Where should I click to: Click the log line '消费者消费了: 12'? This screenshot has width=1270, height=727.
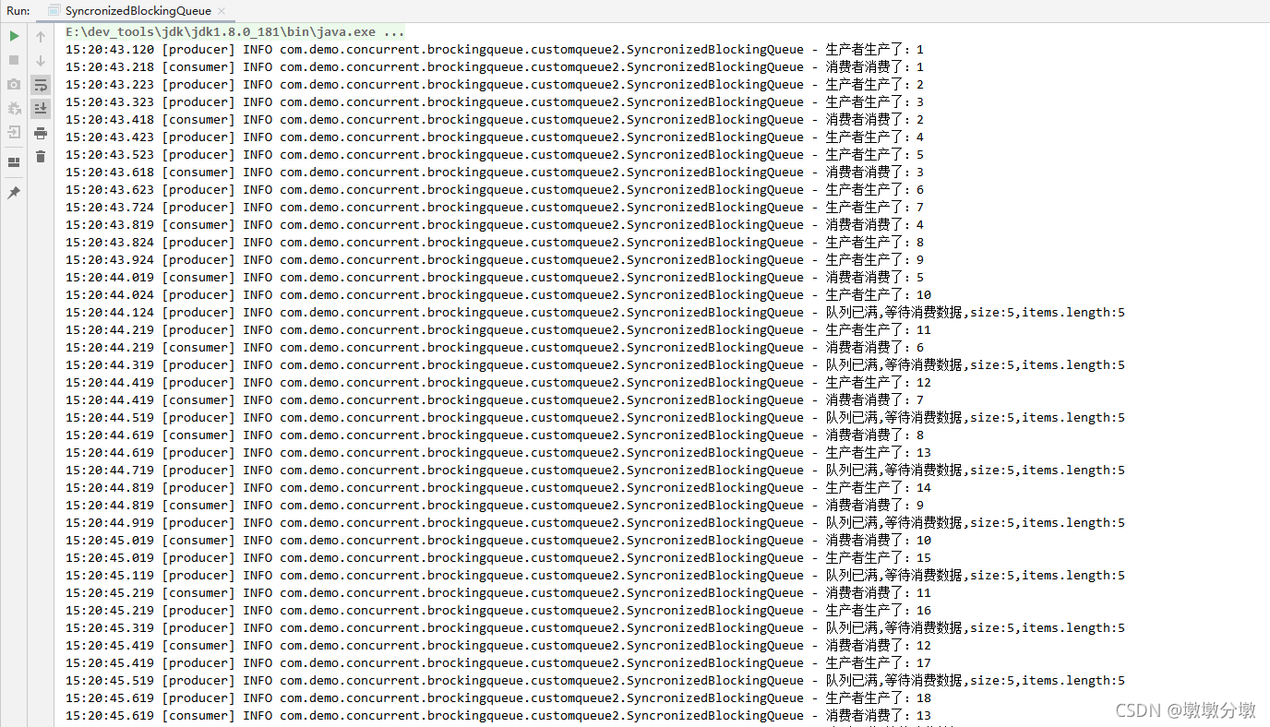tap(498, 646)
